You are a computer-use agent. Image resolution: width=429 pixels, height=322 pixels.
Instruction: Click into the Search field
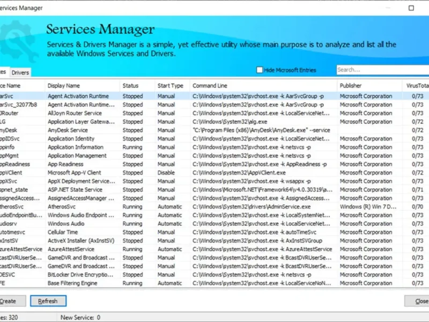(x=383, y=70)
